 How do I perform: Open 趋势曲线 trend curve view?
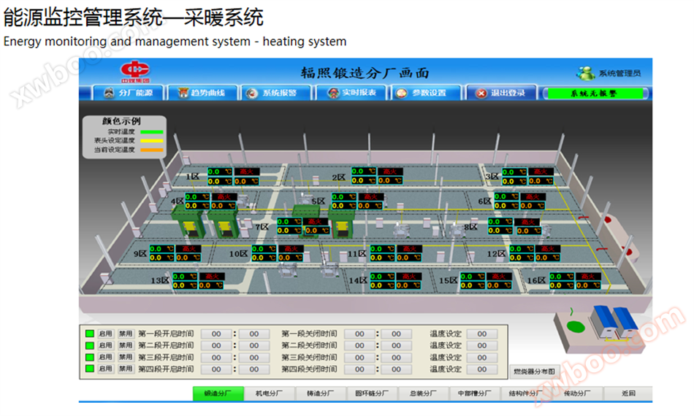pos(202,93)
